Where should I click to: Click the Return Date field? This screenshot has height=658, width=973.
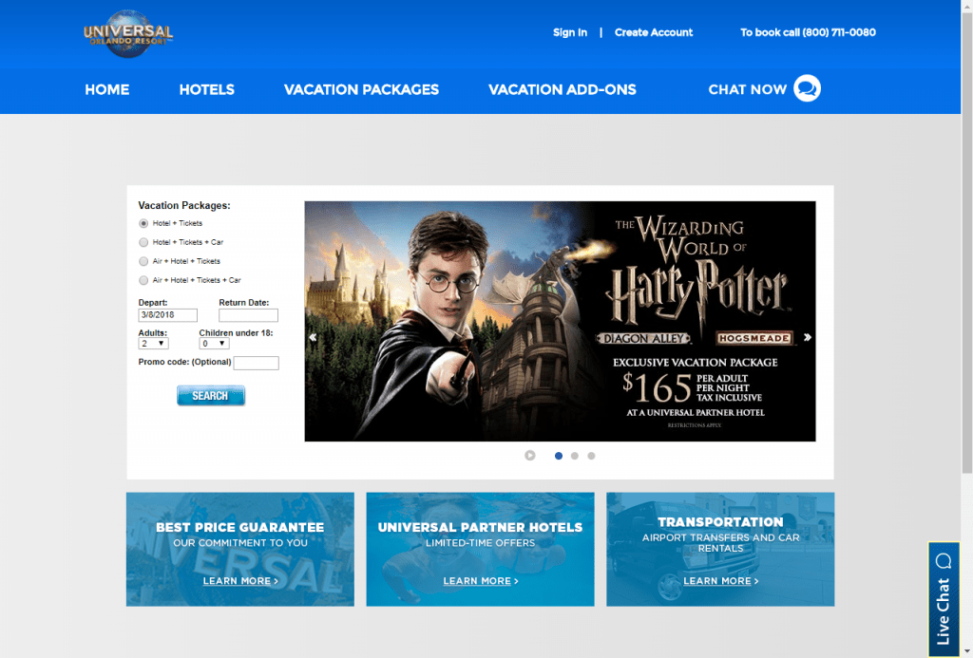248,315
